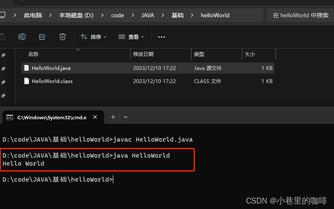Click the computer icon in the address bar
334x209 pixels.
click(x=3, y=15)
